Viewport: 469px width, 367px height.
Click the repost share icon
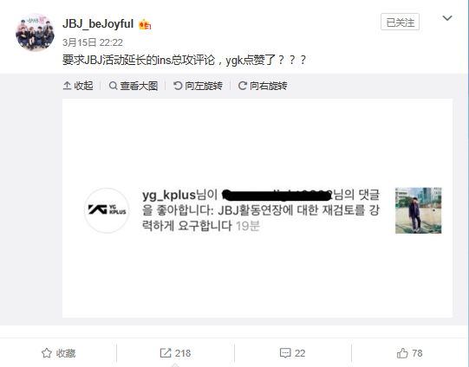(x=166, y=353)
